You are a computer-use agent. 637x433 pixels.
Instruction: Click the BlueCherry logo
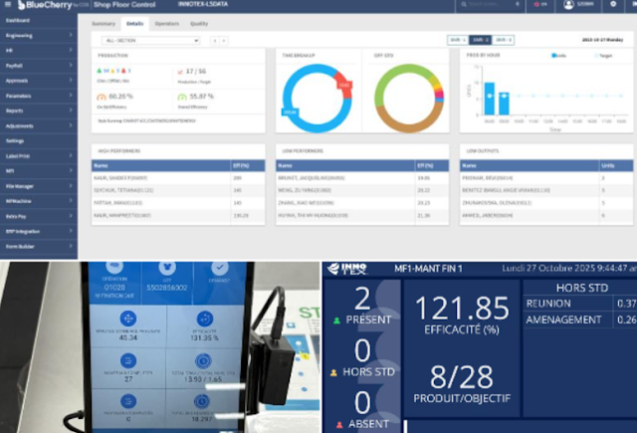(x=45, y=5)
